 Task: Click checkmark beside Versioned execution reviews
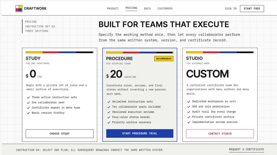pyautogui.click(x=109, y=112)
